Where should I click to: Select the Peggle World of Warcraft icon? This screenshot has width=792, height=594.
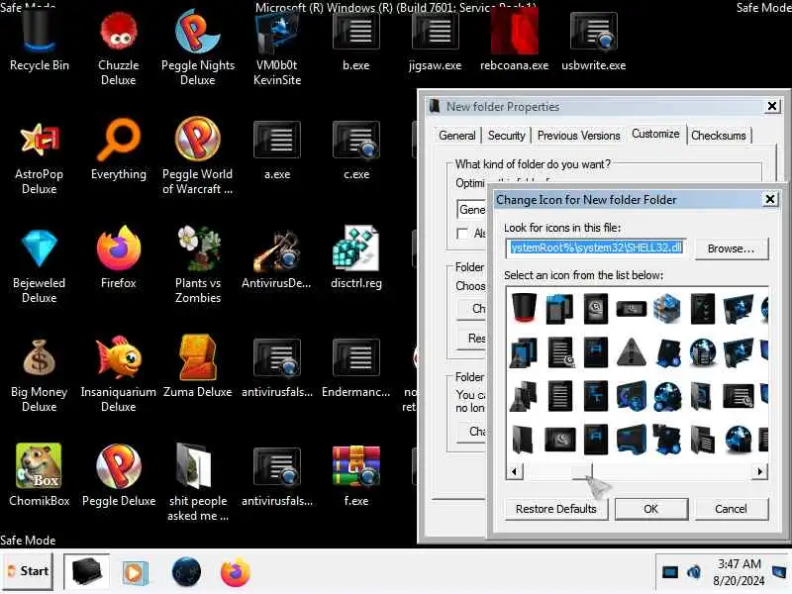pos(197,156)
